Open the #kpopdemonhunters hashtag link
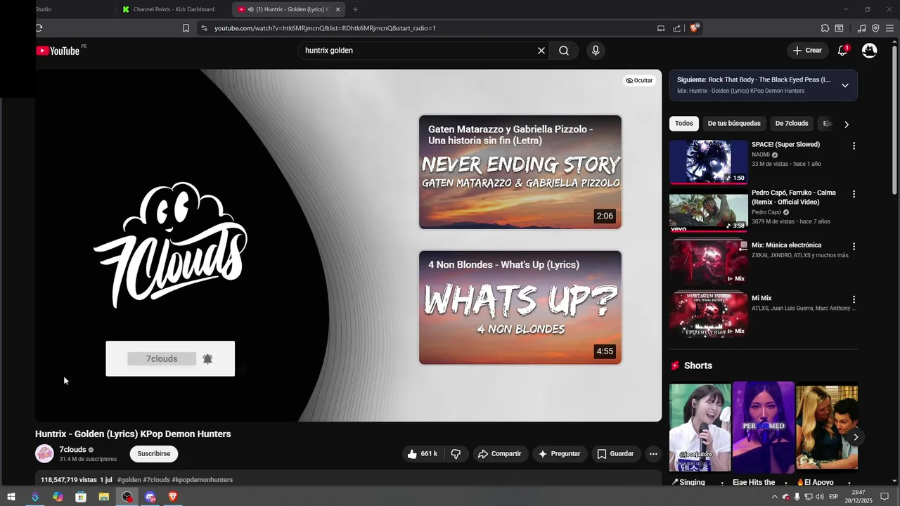 pos(202,480)
